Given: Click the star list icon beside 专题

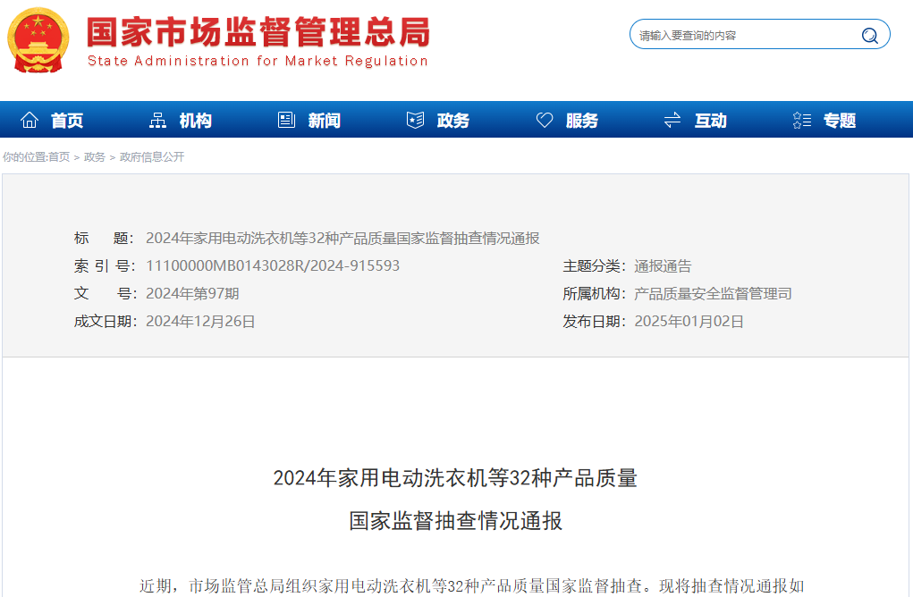Looking at the screenshot, I should 802,120.
